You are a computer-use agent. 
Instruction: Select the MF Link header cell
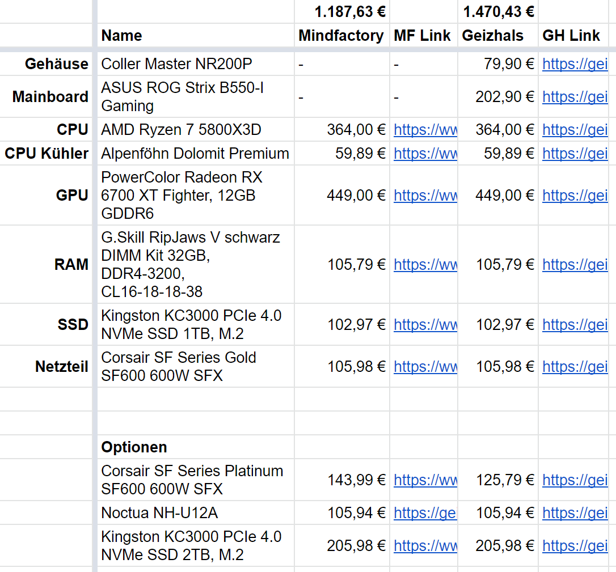point(424,35)
